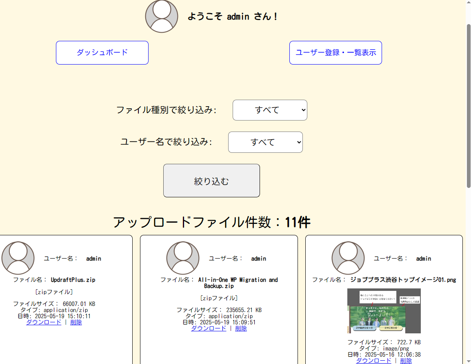471x364 pixels.
Task: Delete All-in-One WP Migration and Backup.zip
Action: pyautogui.click(x=241, y=328)
